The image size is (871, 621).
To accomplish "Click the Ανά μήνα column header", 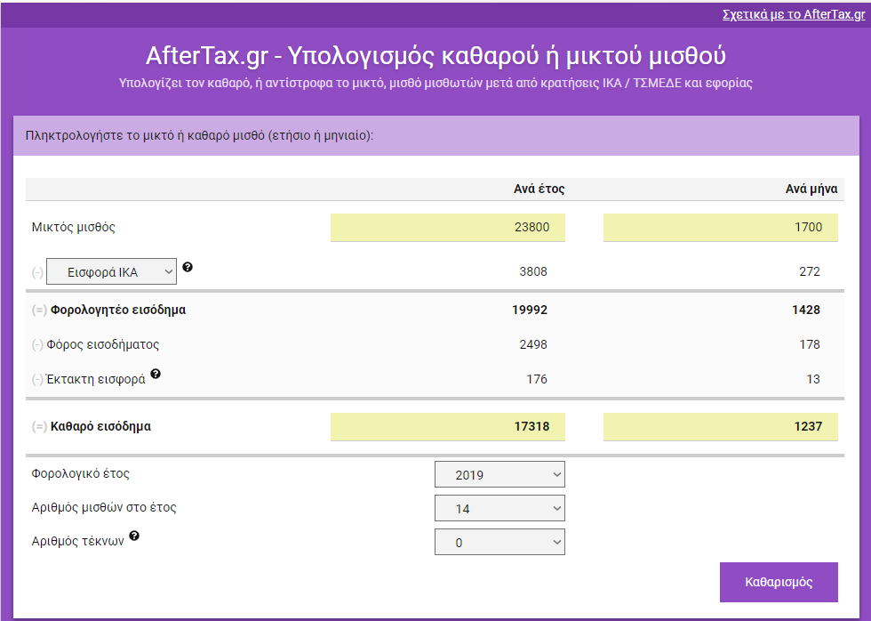I will tap(811, 189).
